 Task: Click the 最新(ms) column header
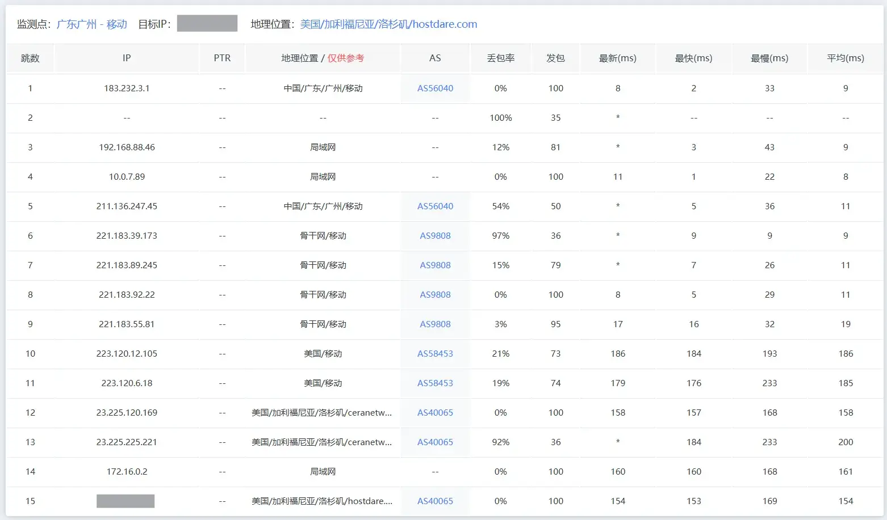618,58
